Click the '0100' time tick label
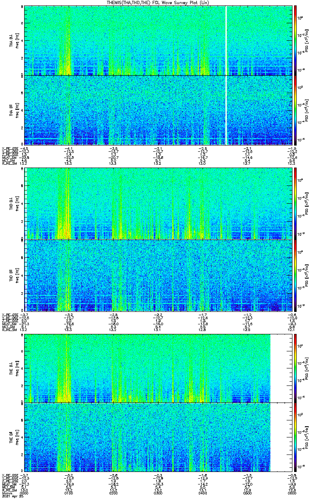Viewport: 312px width, 499px height. [x=69, y=493]
